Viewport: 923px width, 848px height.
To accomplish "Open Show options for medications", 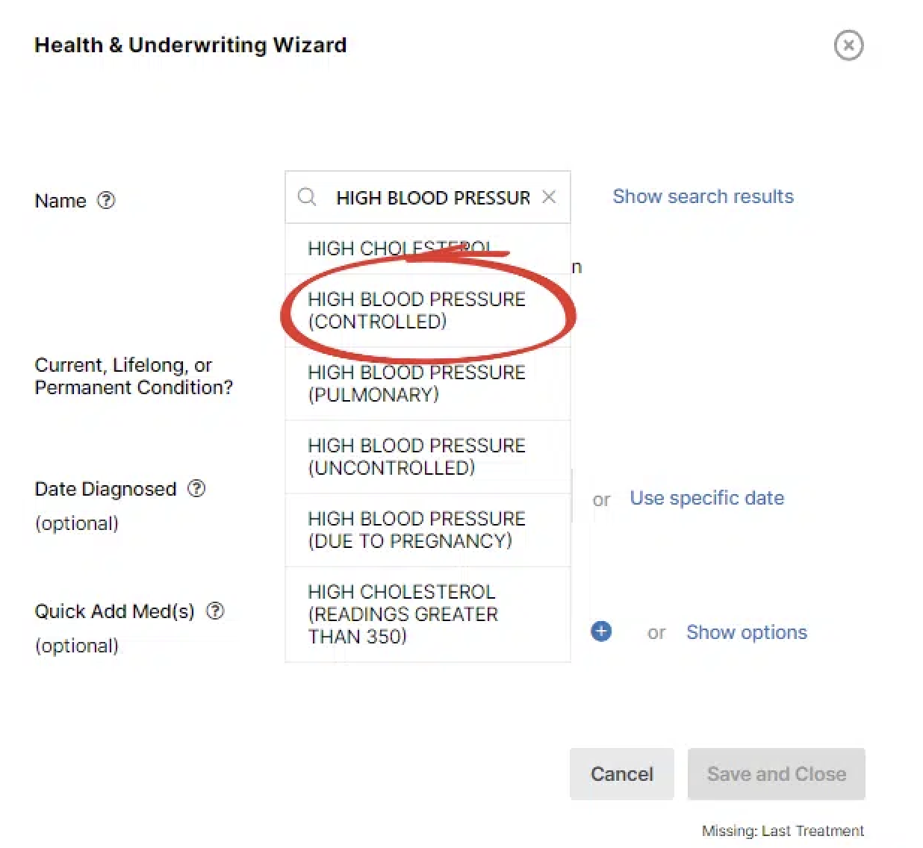I will click(x=746, y=632).
